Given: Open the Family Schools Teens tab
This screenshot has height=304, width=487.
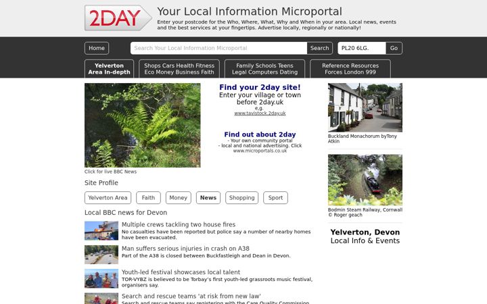Looking at the screenshot, I should [x=264, y=69].
